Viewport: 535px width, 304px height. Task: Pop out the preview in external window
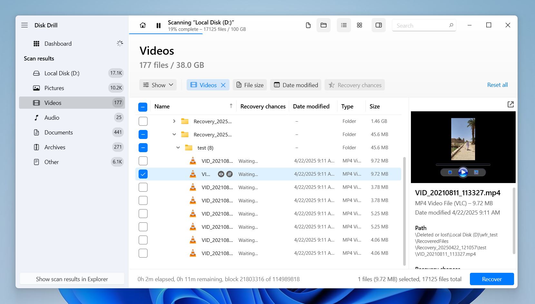pyautogui.click(x=511, y=104)
